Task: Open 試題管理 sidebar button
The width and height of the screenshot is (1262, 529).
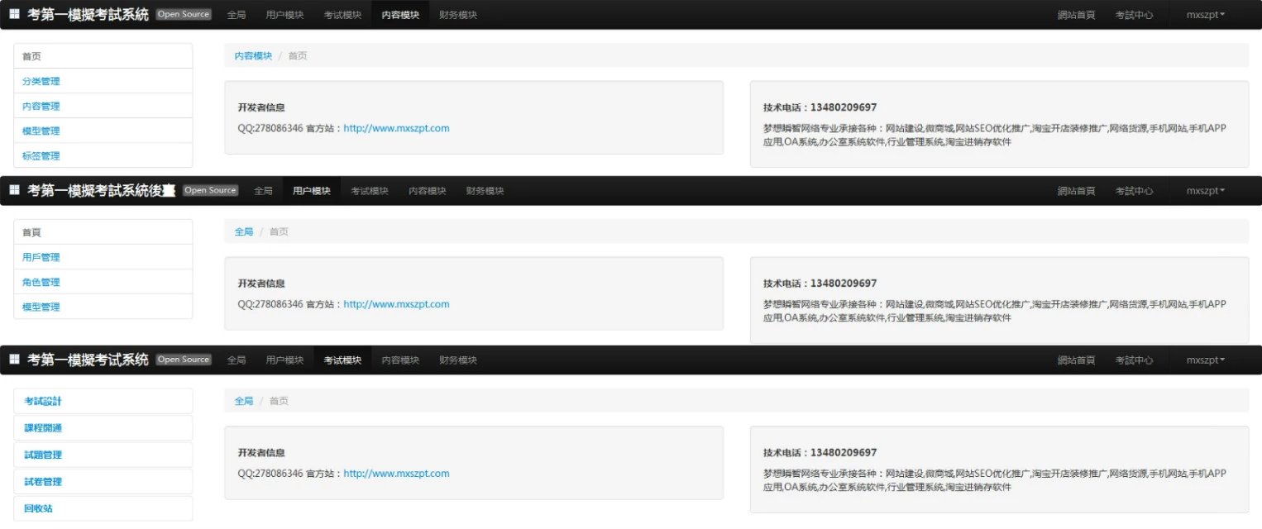Action: 43,455
